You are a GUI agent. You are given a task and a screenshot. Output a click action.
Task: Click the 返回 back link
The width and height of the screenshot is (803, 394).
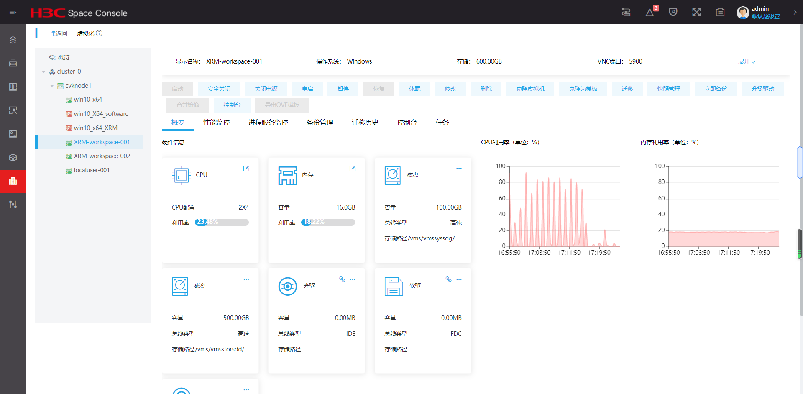59,33
